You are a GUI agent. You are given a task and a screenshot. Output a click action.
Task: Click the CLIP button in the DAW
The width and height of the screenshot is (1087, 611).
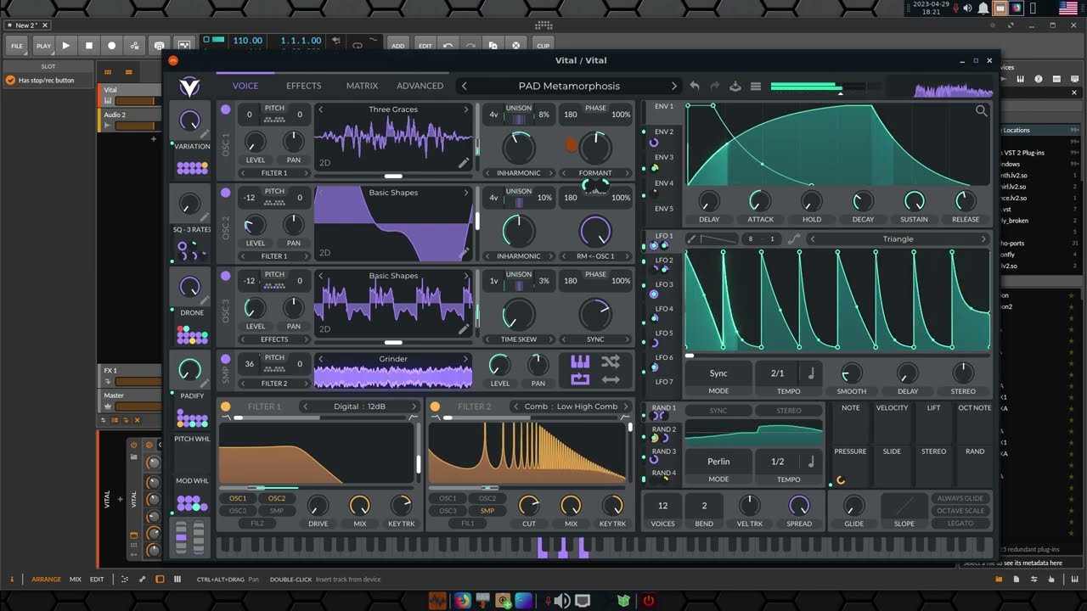(x=543, y=45)
